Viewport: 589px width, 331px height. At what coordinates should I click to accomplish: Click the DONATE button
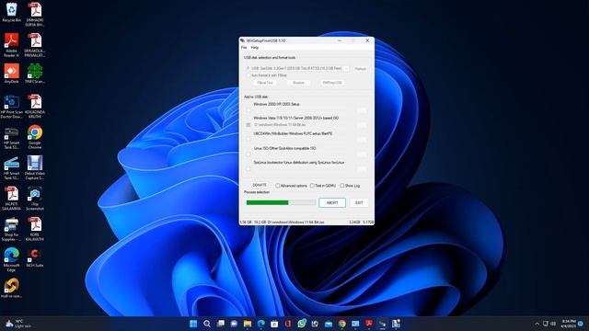click(260, 186)
